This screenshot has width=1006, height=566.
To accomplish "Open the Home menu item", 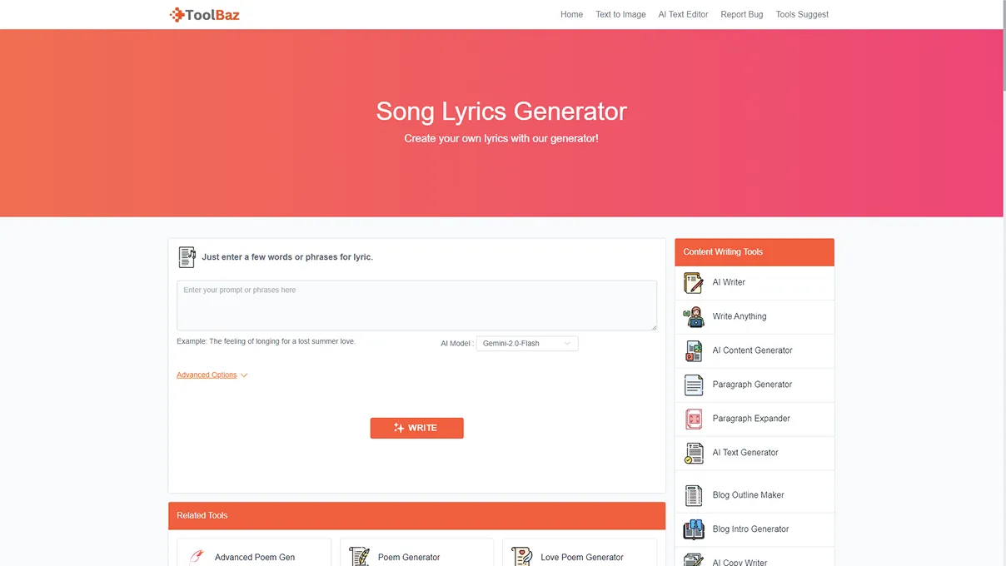I will [571, 14].
